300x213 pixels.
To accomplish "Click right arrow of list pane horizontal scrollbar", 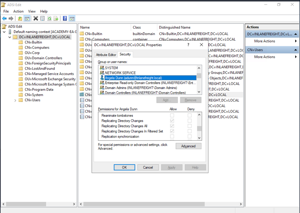I will 241,204.
